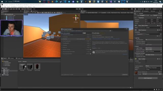163x91 pixels.
Task: Open the Light Probes dropdown
Action: [154, 48]
